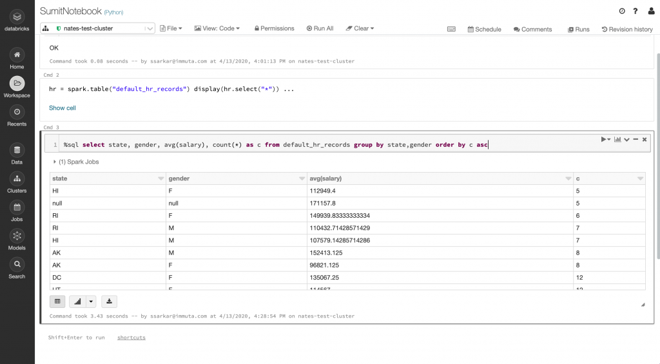This screenshot has width=660, height=364.
Task: Open the Jobs calendar icon
Action: (x=17, y=207)
